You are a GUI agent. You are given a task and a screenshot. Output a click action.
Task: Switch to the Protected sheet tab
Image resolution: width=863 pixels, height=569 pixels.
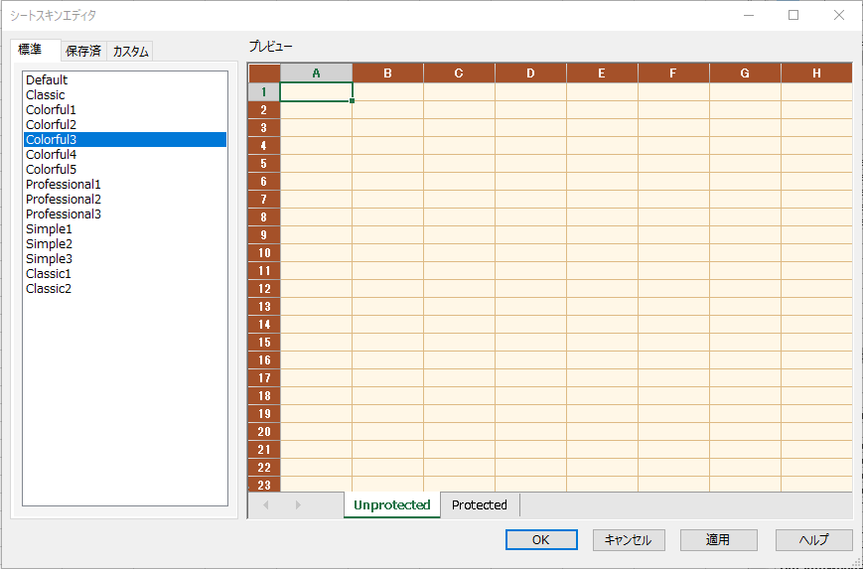pos(479,505)
